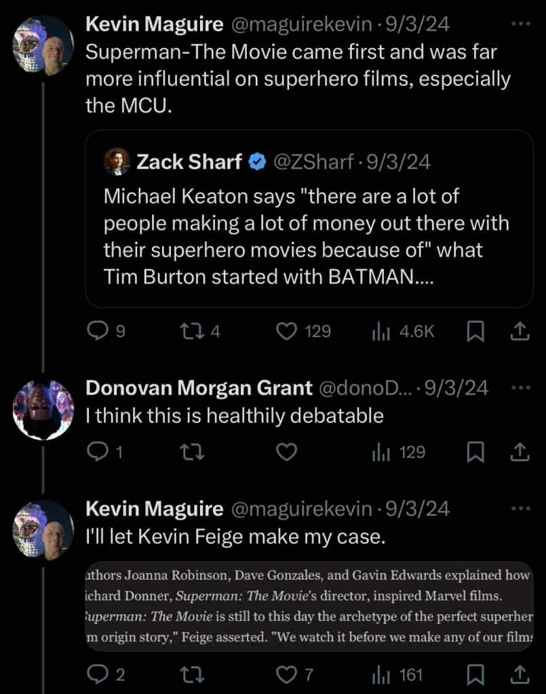The width and height of the screenshot is (546, 694).
Task: Open Kevin Maguire's profile name link
Action: 155,24
